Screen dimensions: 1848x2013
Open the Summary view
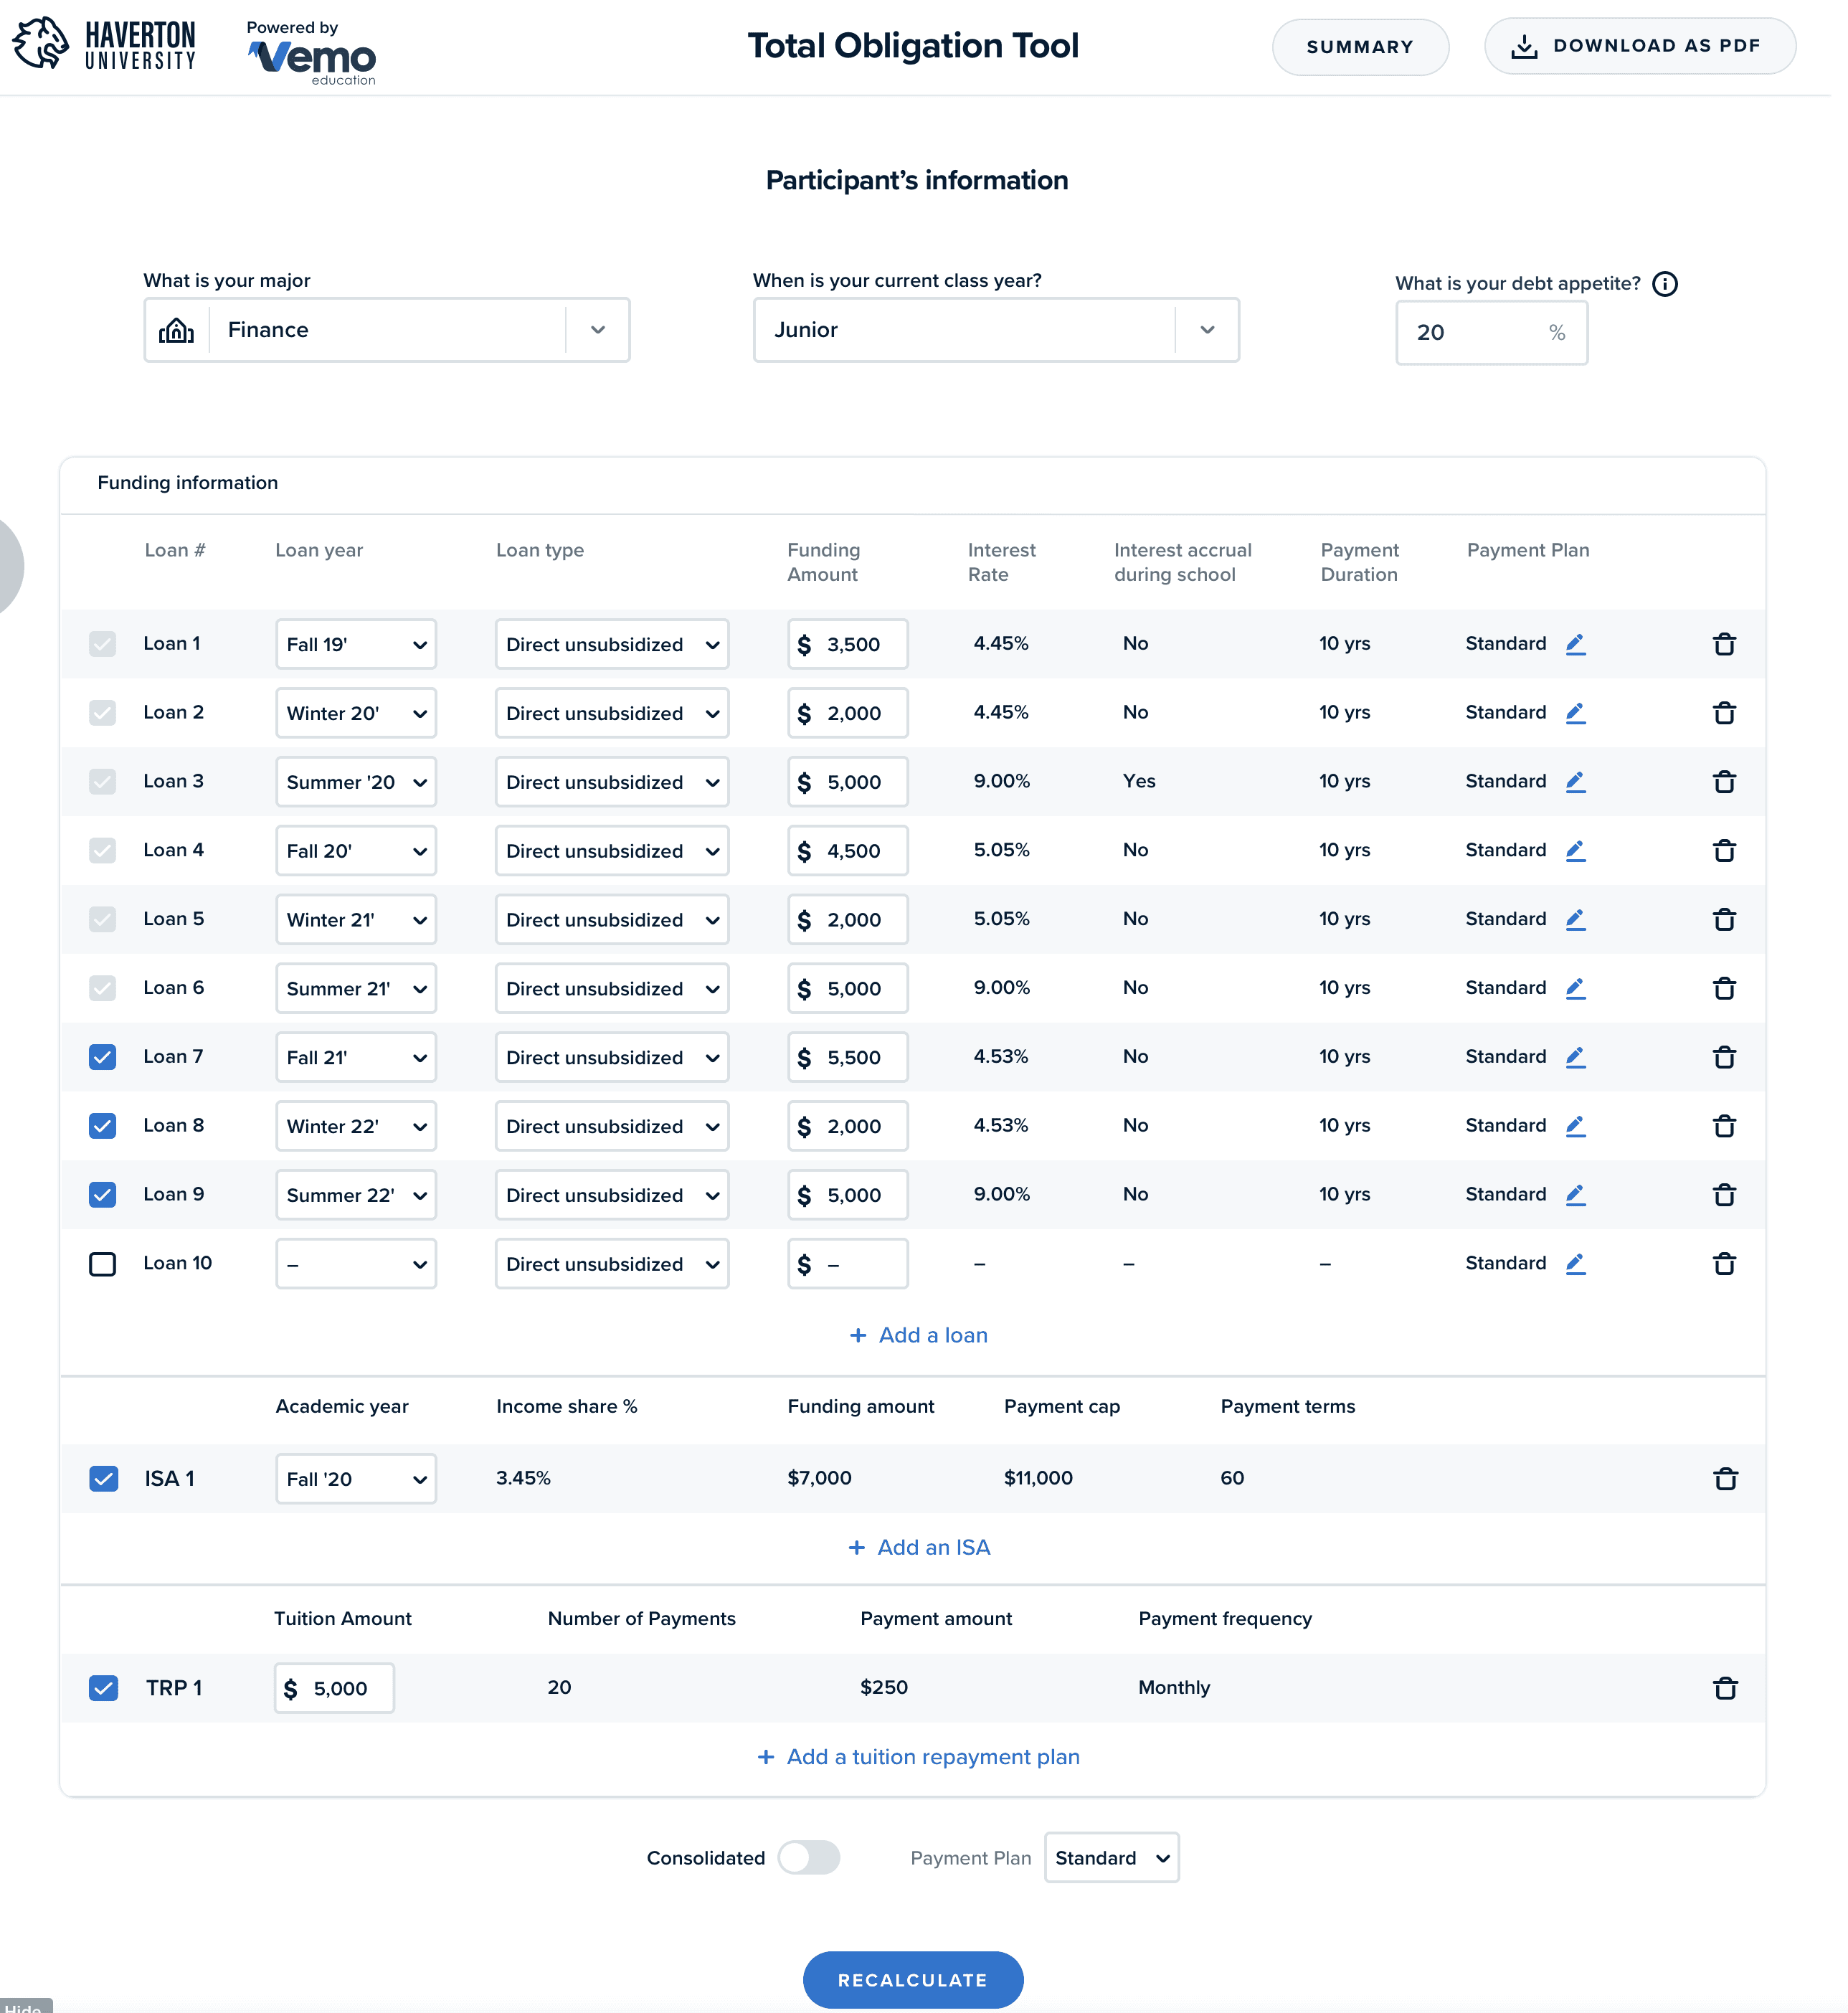click(x=1372, y=47)
